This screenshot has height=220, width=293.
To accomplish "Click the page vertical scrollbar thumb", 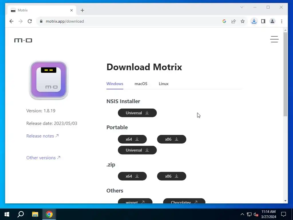I will [x=285, y=74].
